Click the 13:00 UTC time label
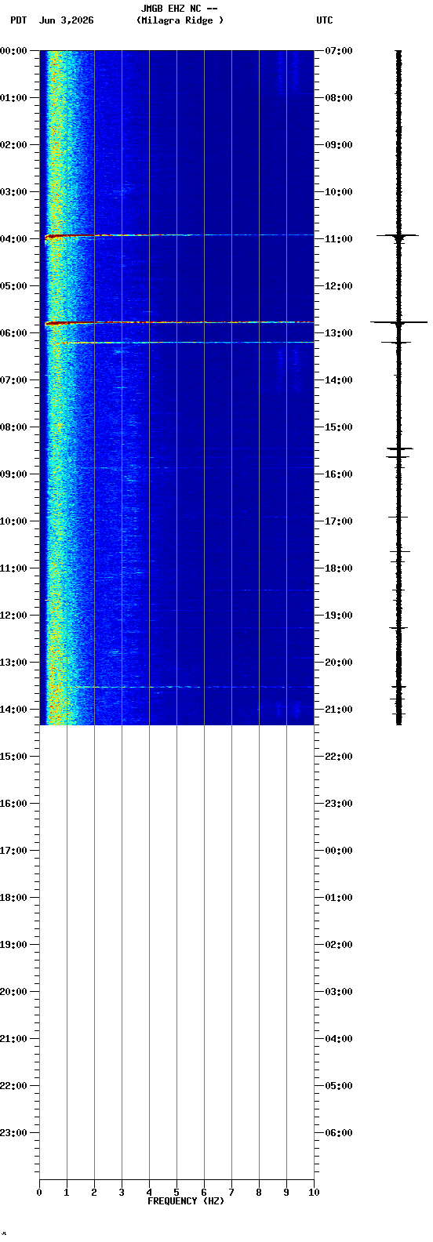This screenshot has width=433, height=1242. [339, 333]
